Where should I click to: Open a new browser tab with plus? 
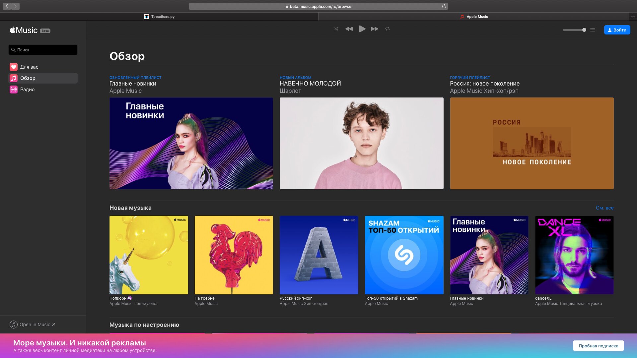tap(633, 17)
